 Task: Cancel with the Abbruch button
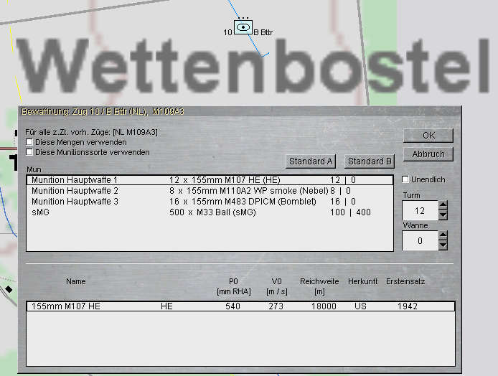(x=428, y=154)
